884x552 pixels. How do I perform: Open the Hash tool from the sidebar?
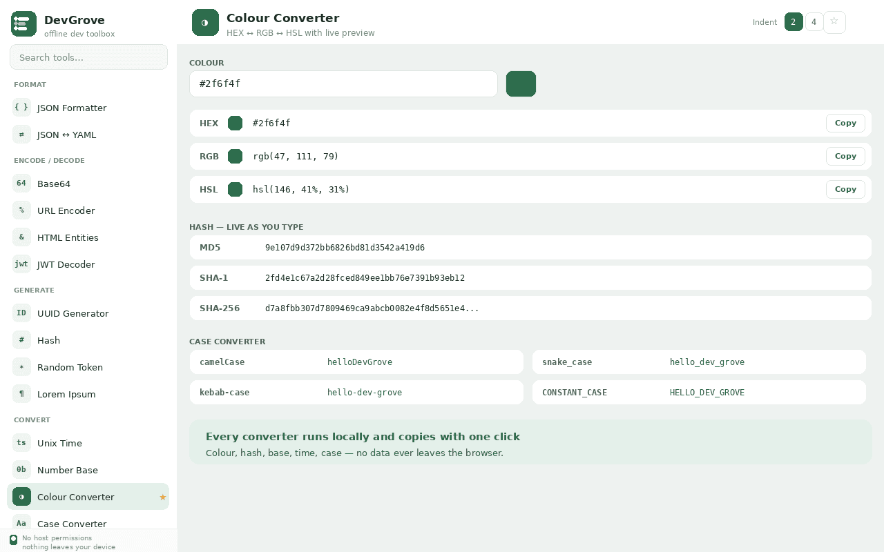coord(88,340)
